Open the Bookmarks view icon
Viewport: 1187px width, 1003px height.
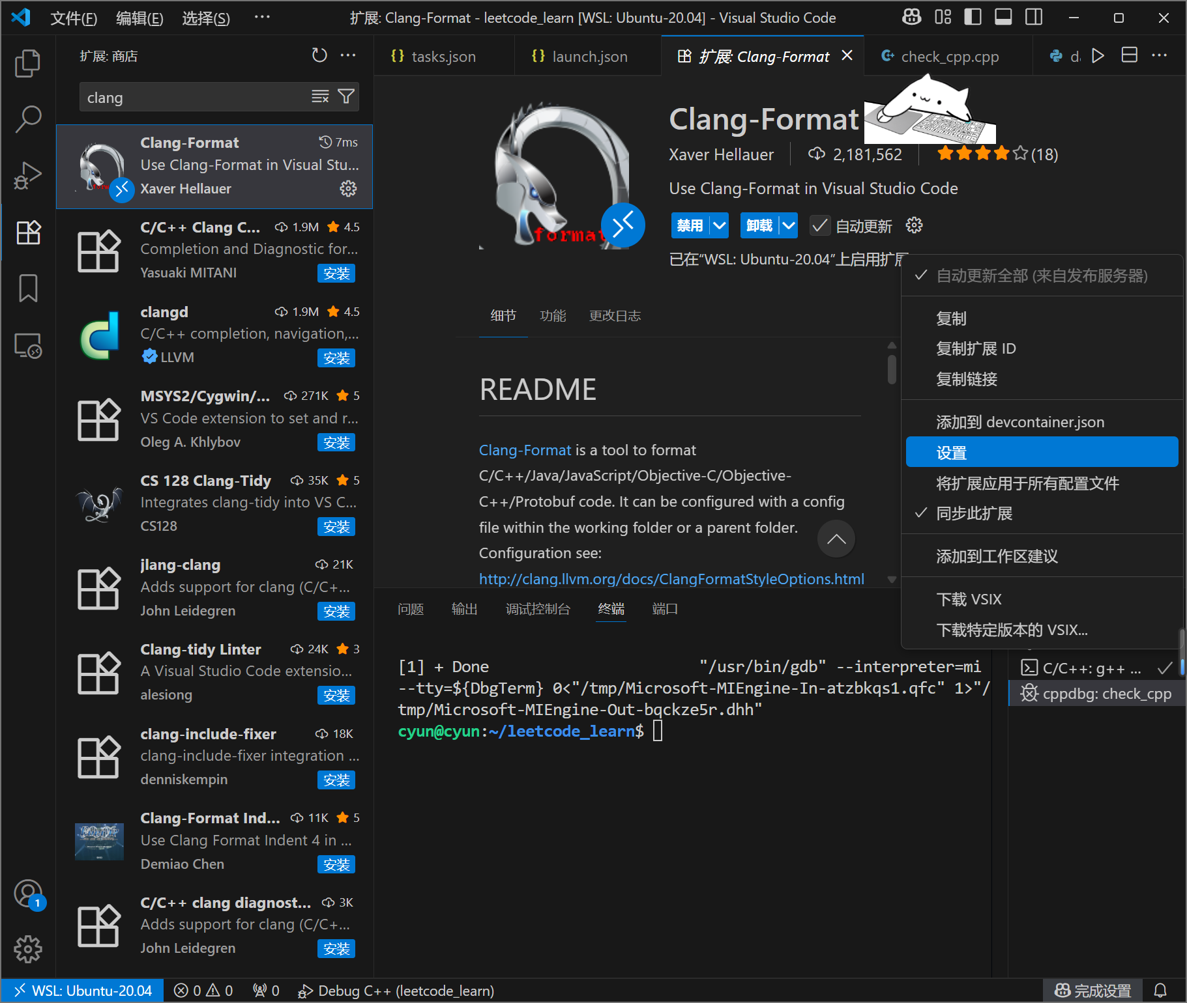[28, 288]
